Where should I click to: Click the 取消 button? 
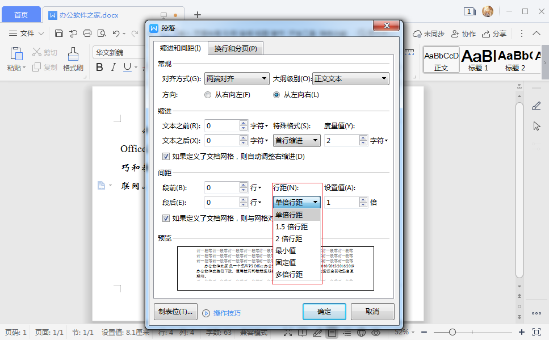pos(372,312)
